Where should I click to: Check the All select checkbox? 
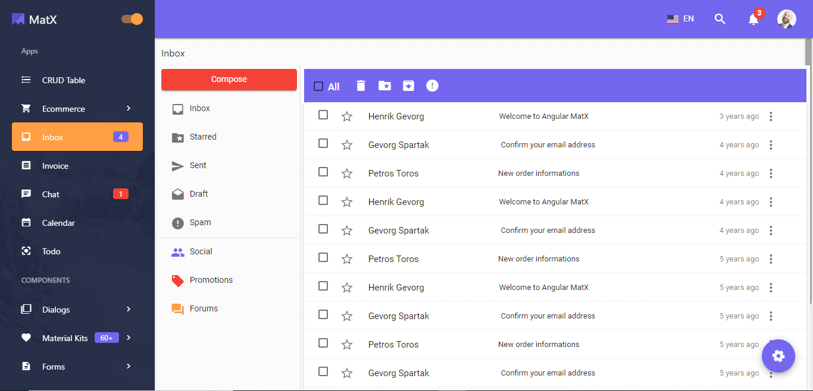pyautogui.click(x=318, y=87)
